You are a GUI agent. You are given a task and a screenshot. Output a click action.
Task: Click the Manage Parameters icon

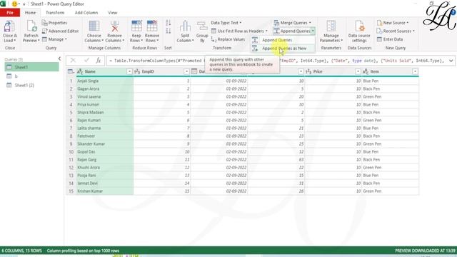point(331,26)
